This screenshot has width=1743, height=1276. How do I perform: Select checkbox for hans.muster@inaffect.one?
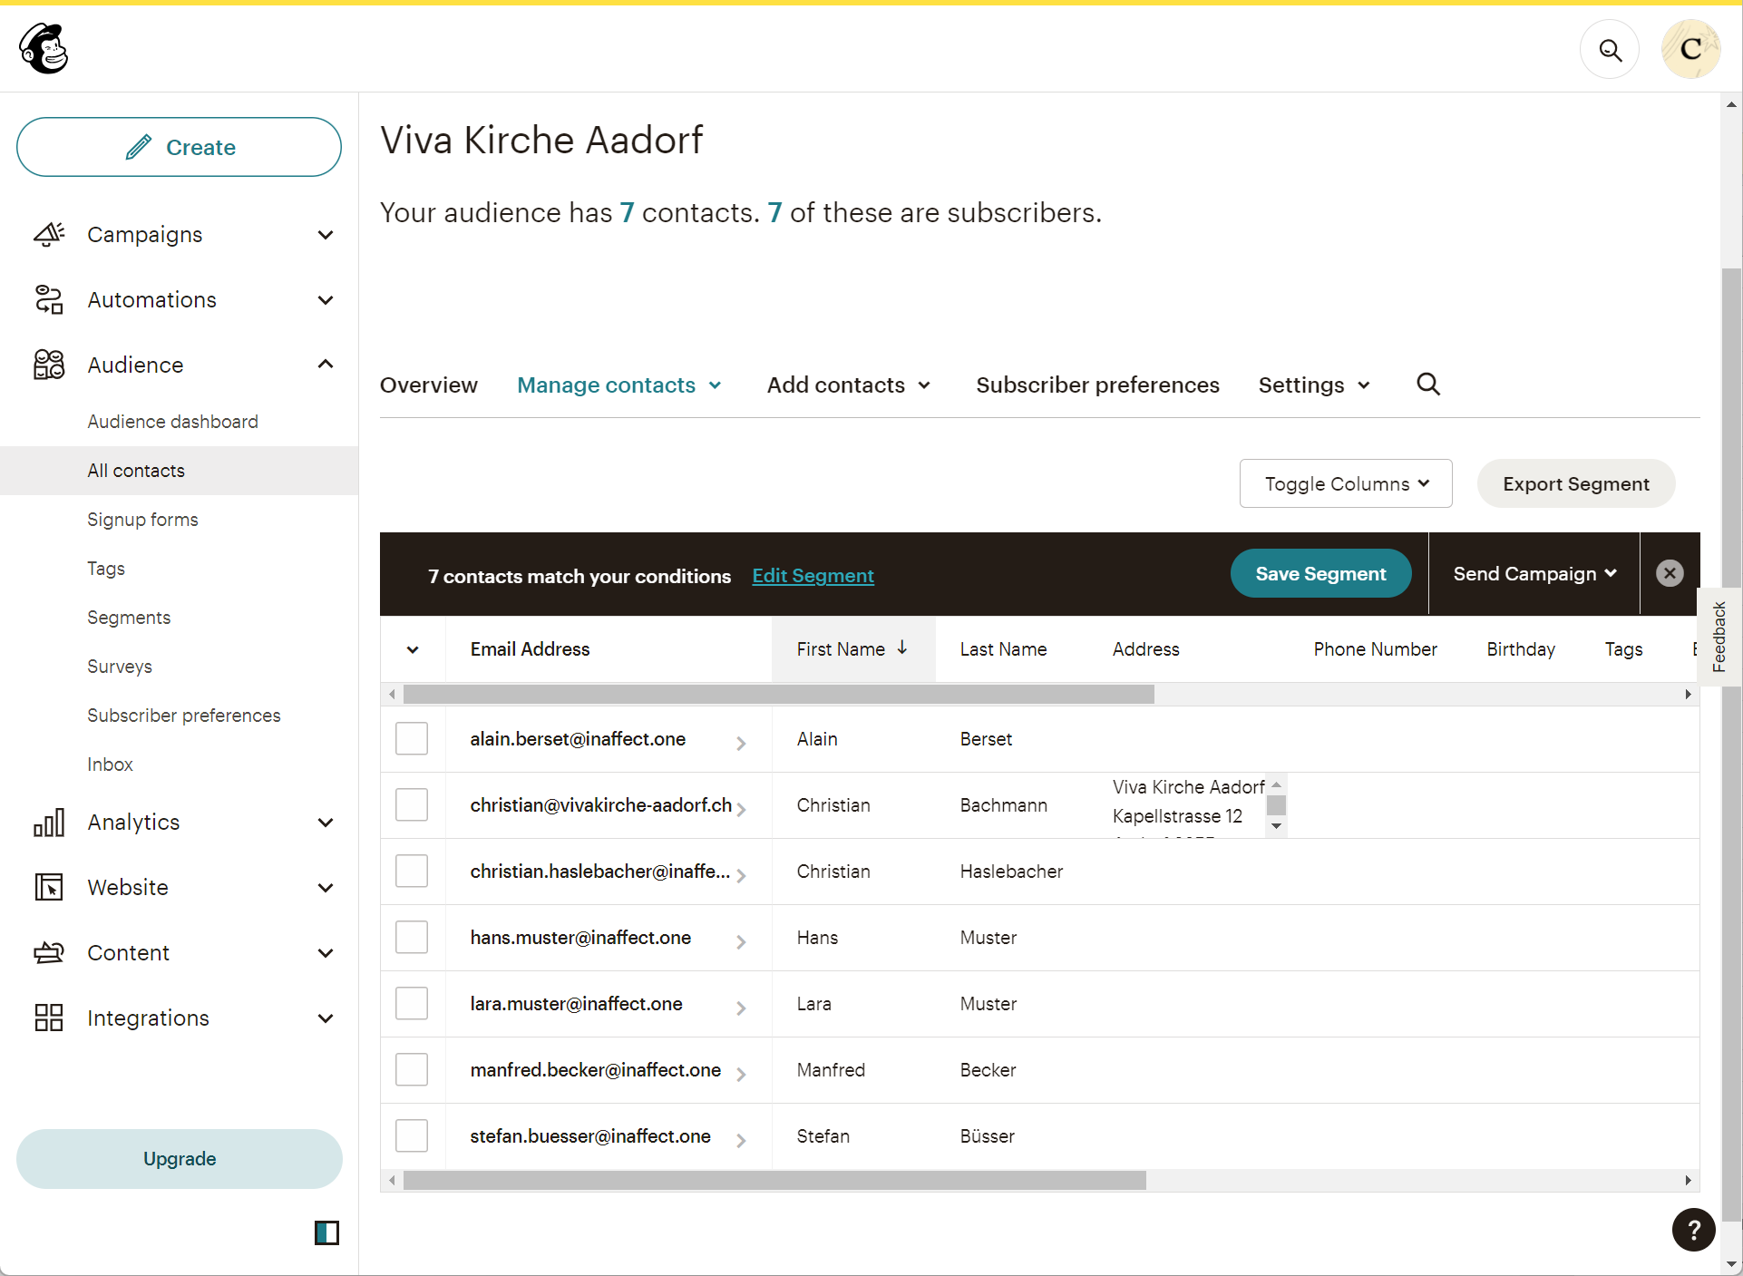click(412, 937)
